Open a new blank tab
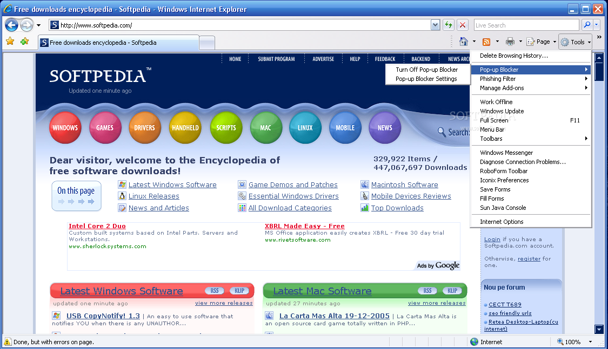Viewport: 608px width, 349px height. click(x=207, y=43)
